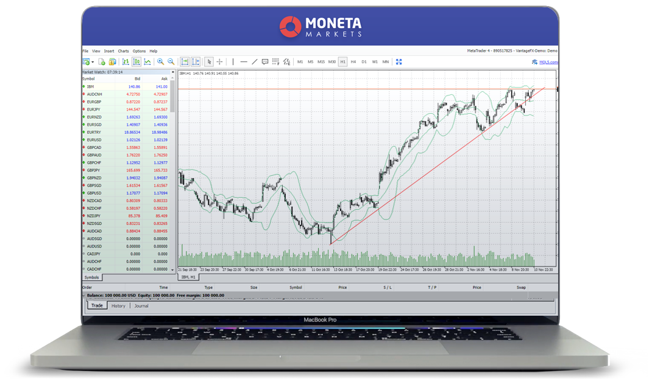652x385 pixels.
Task: Switch to the History terminal tab
Action: [x=118, y=306]
